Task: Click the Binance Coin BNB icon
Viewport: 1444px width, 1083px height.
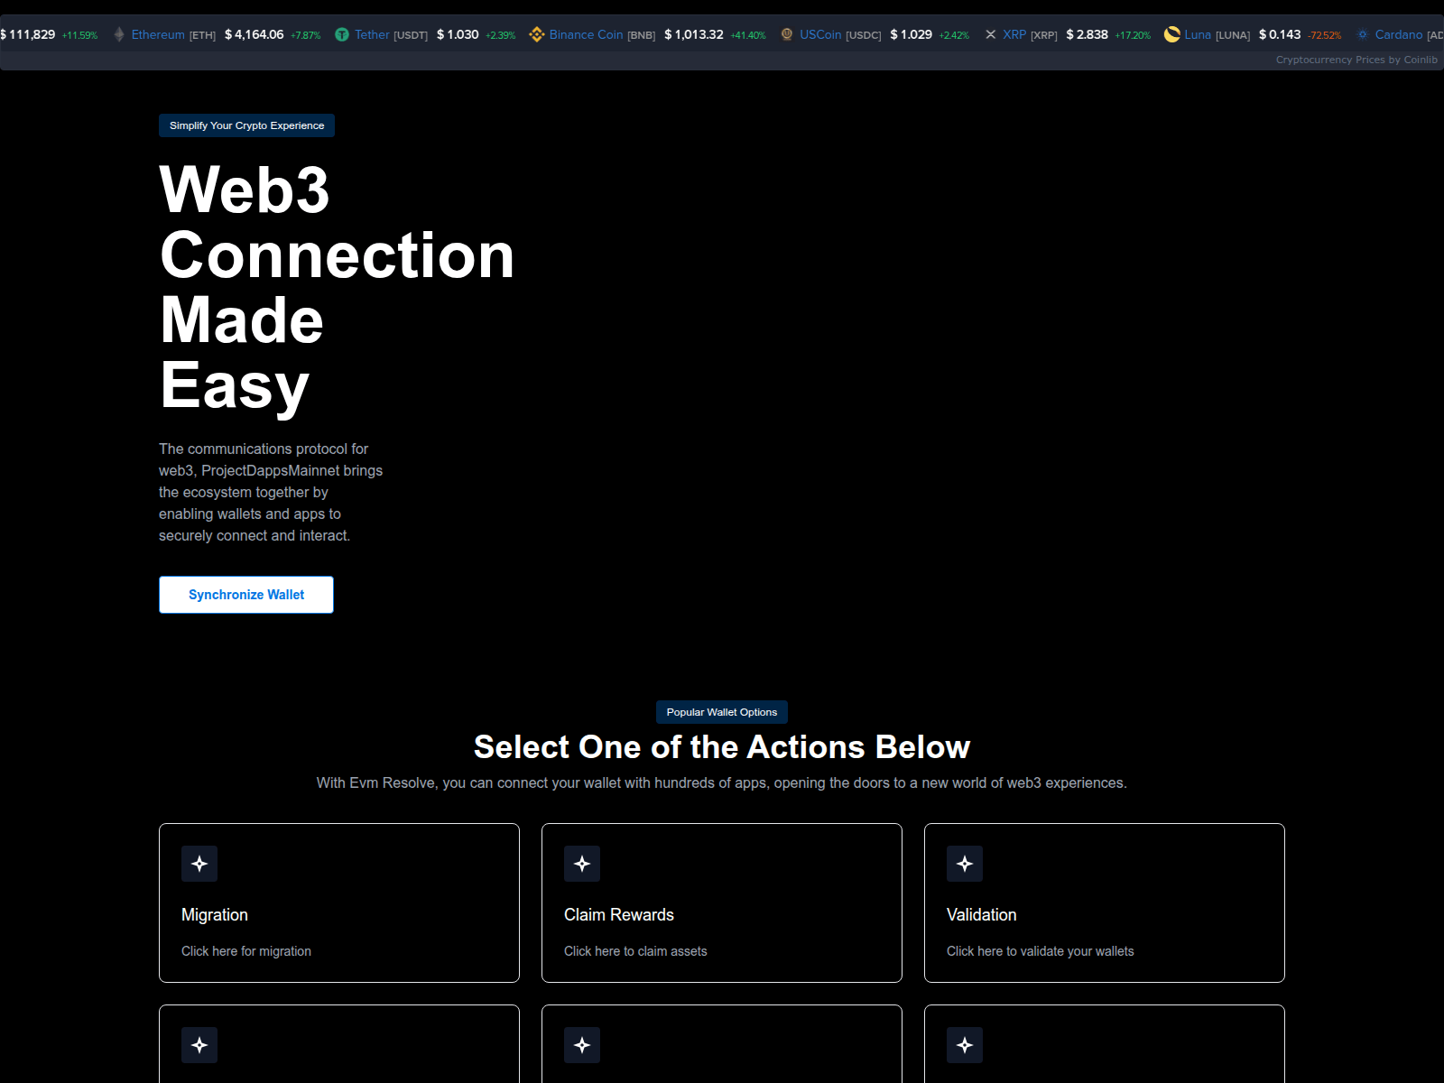Action: tap(536, 34)
